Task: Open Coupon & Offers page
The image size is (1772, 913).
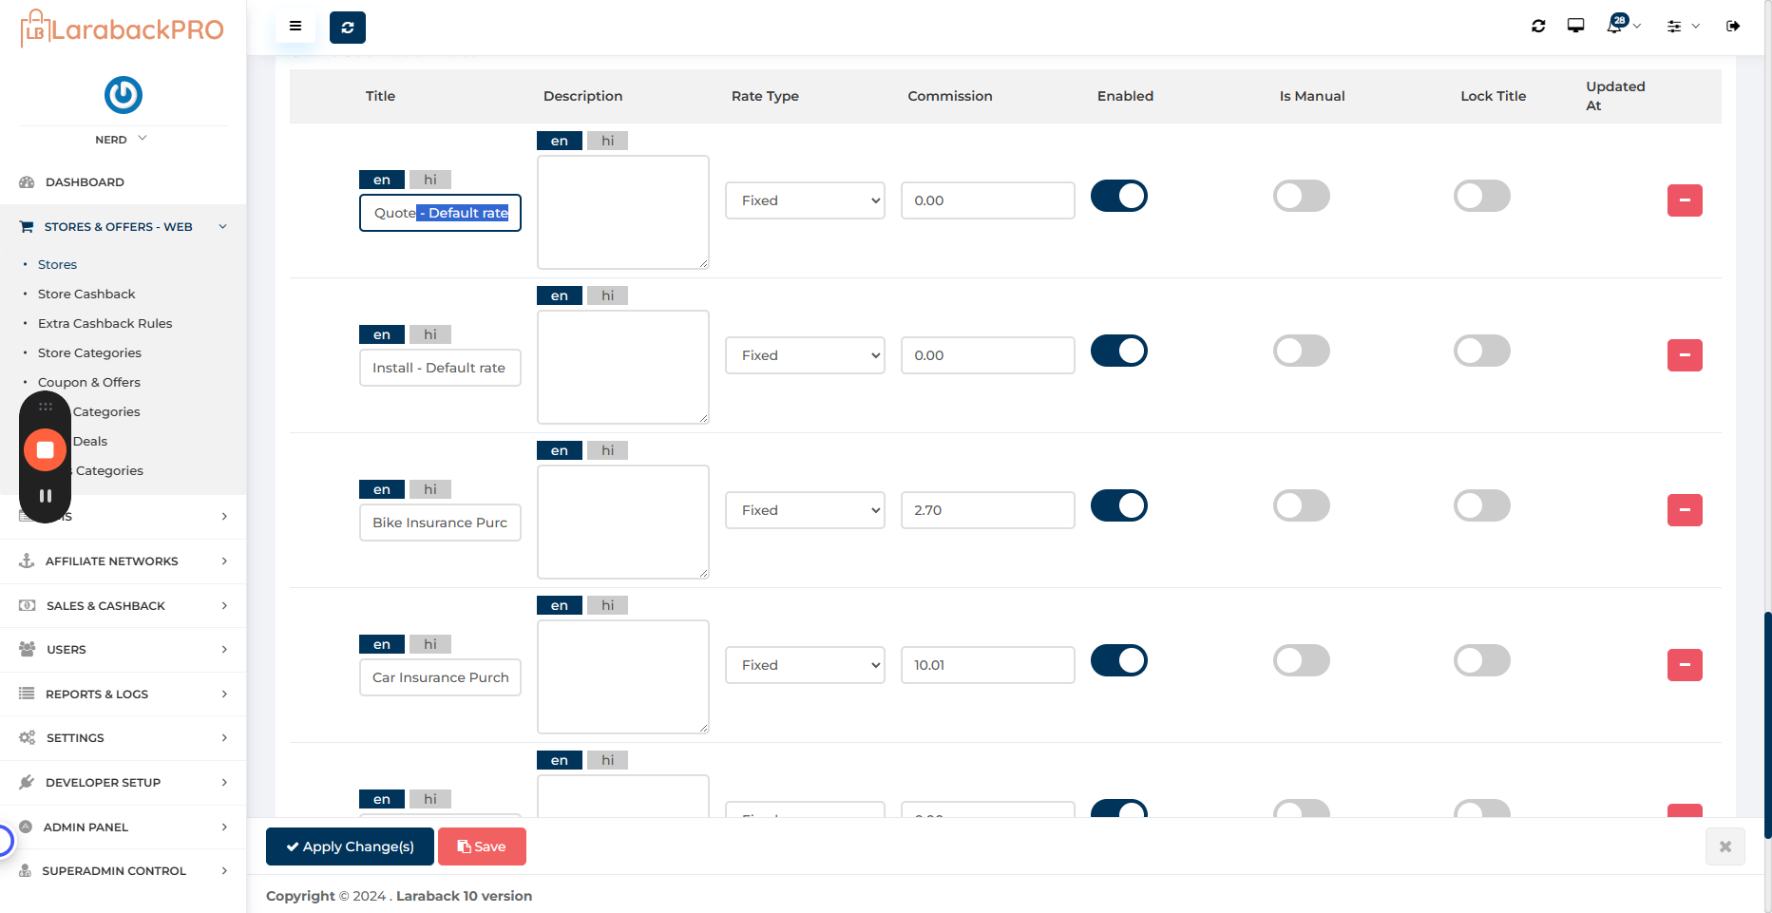Action: 89,383
